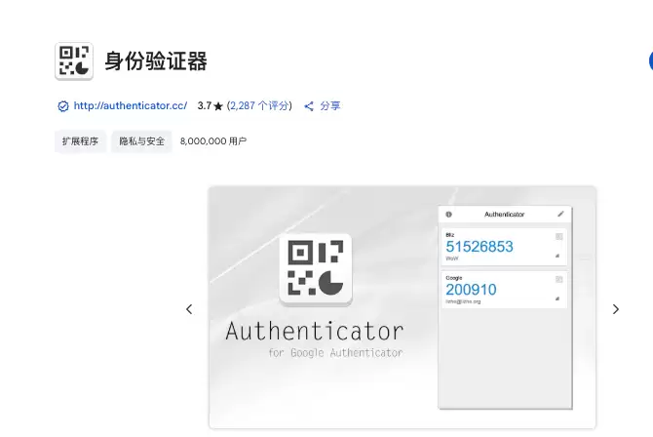Screen dimensions: 653x437
Task: Click the QR icon beside the Google entry
Action: 558,279
